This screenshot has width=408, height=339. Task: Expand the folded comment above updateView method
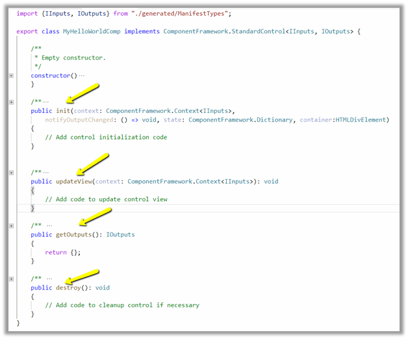[11, 173]
